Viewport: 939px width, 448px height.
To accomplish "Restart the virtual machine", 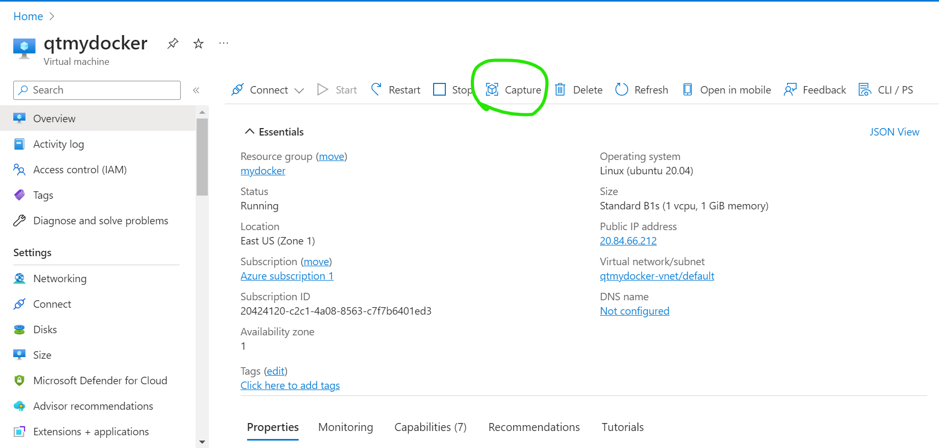I will click(396, 90).
